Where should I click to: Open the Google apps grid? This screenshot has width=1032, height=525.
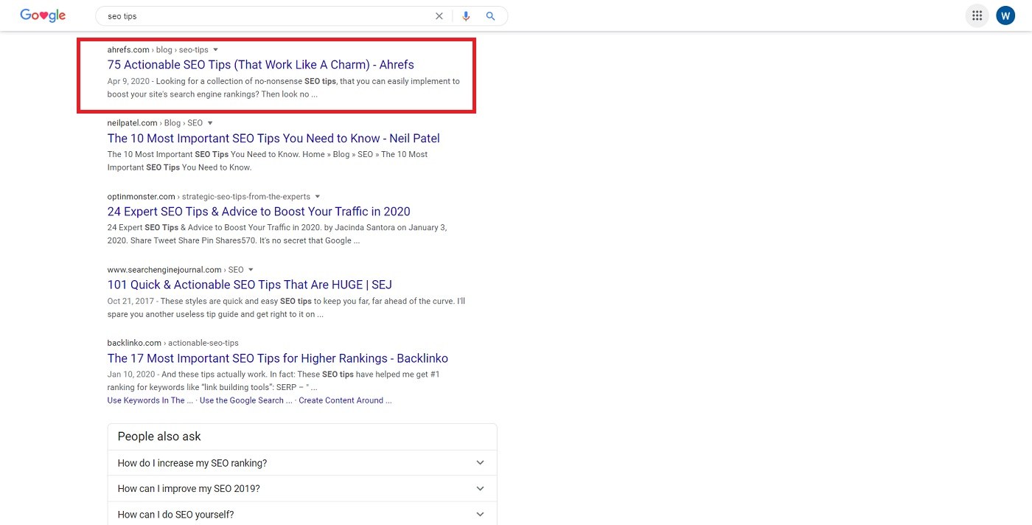[977, 15]
